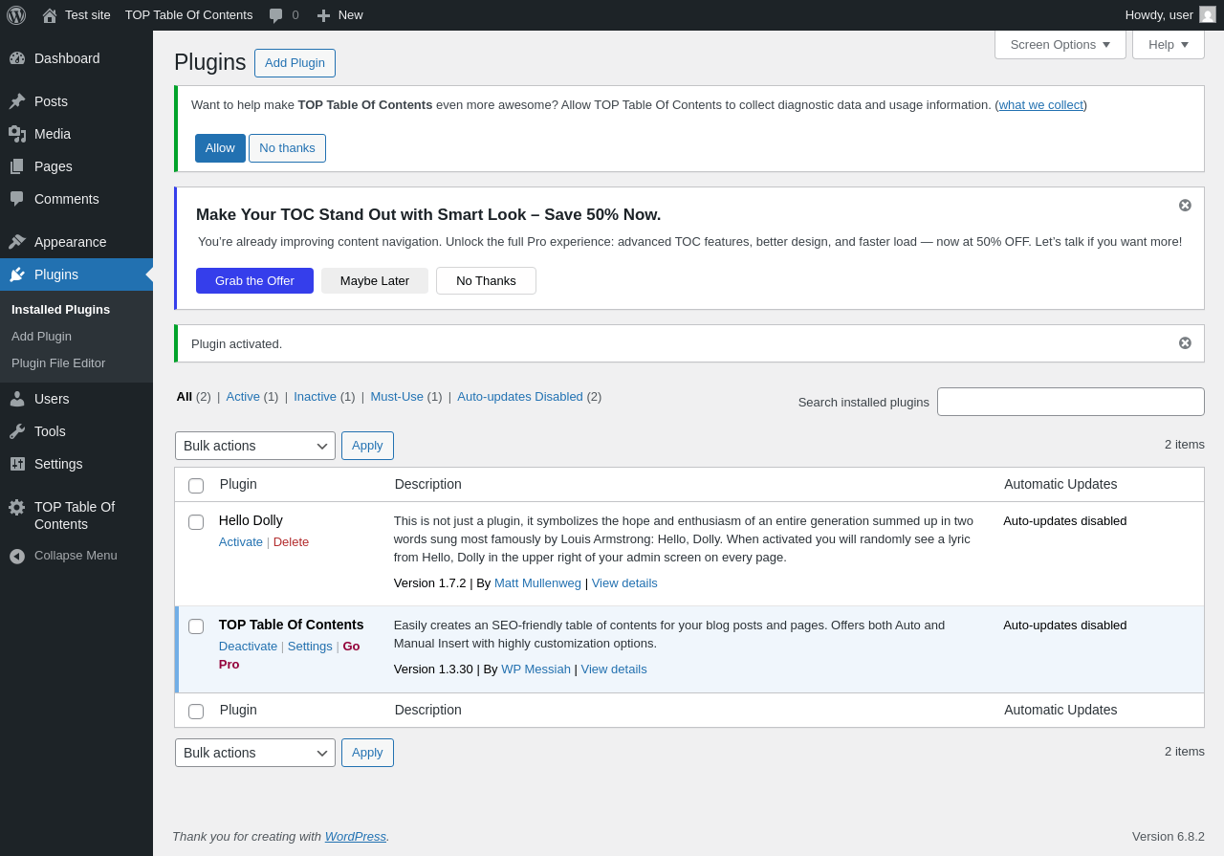Click the Maybe Later button

pos(375,281)
